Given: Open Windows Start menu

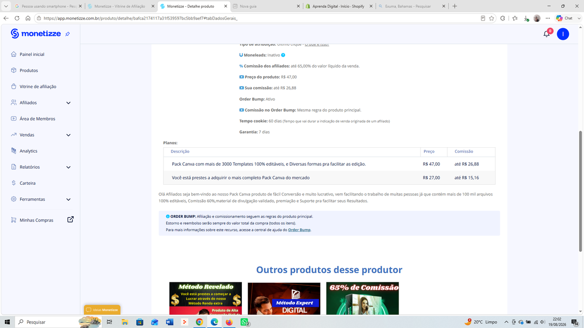Looking at the screenshot, I should point(7,322).
